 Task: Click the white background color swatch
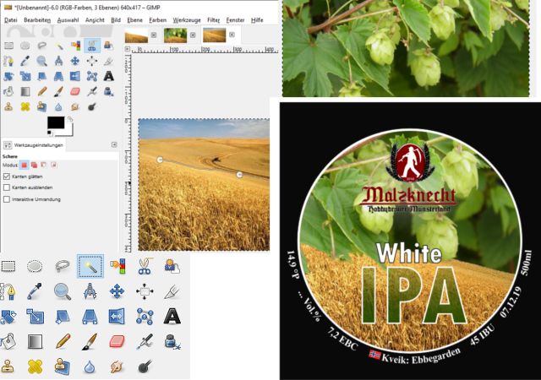point(69,130)
